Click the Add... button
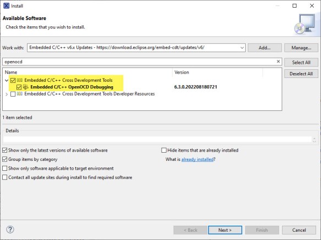The image size is (321, 240). [265, 48]
